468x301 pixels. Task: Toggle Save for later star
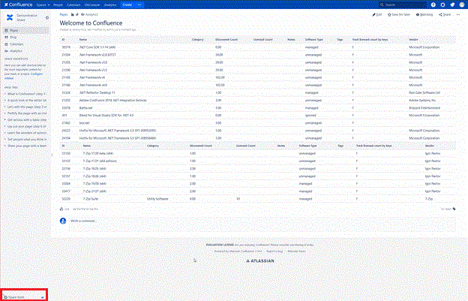point(400,14)
